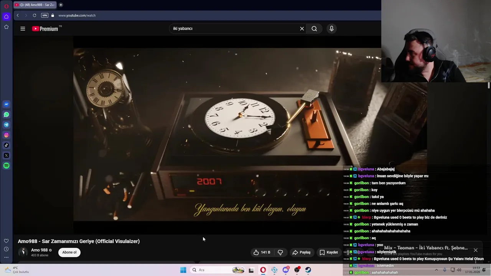This screenshot has height=276, width=491.
Task: Open Opera from the taskbar
Action: click(263, 270)
